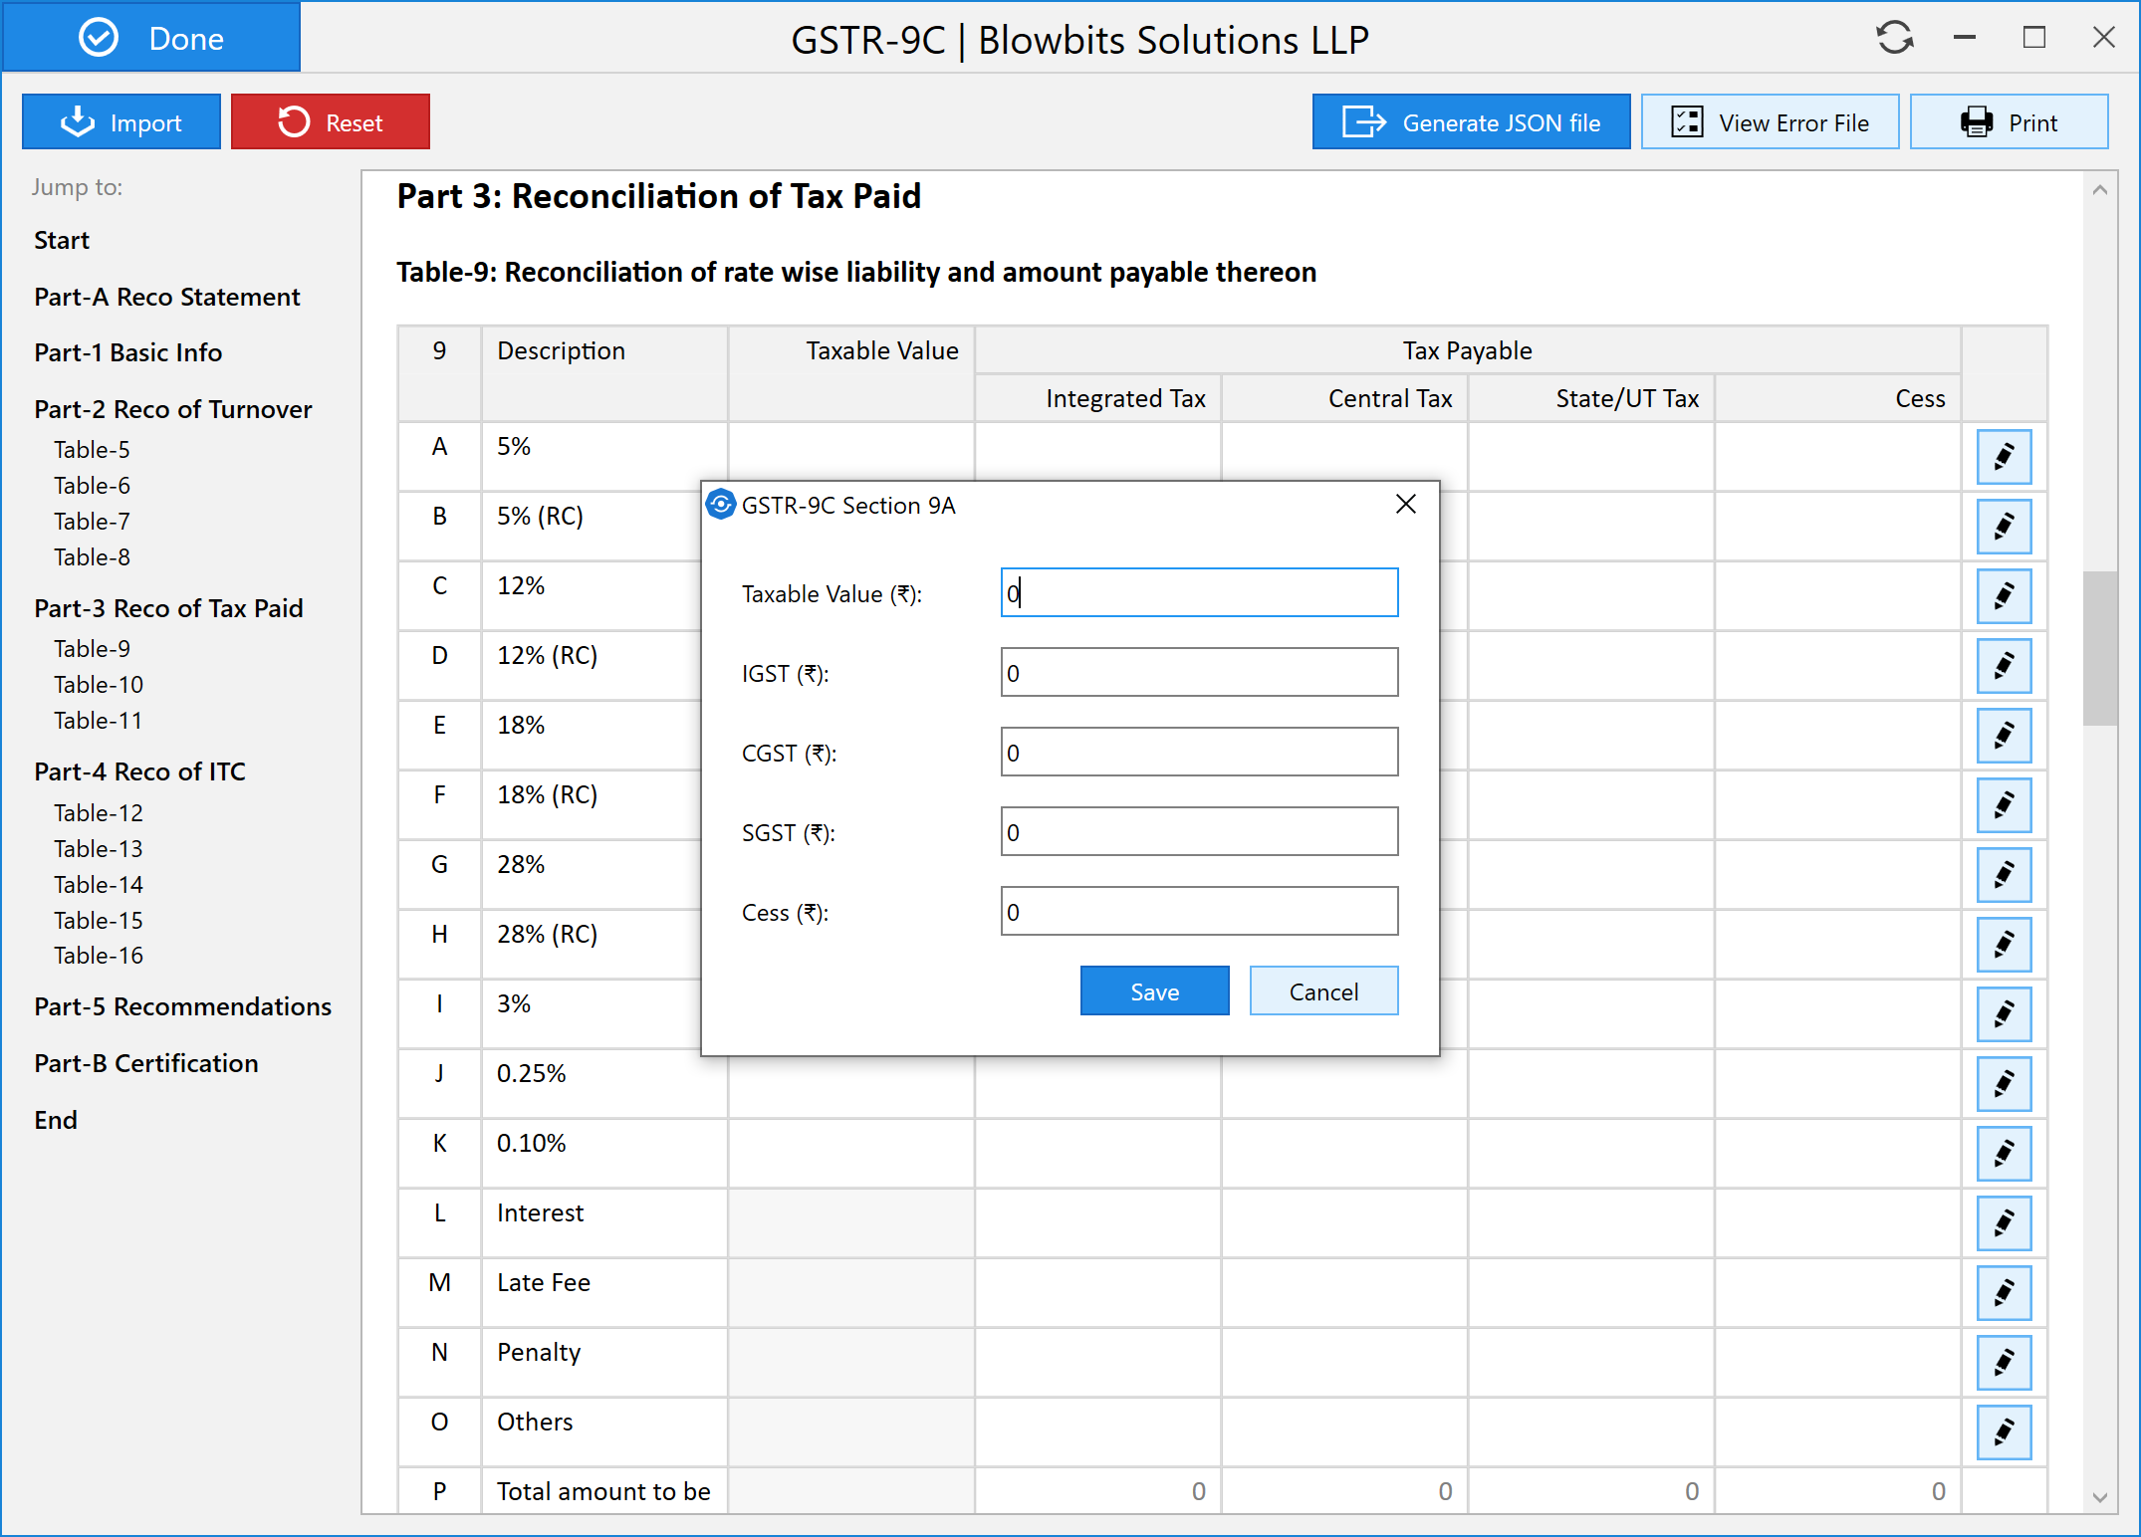
Task: Click the edit pencil for the 28% row
Action: click(x=2003, y=875)
